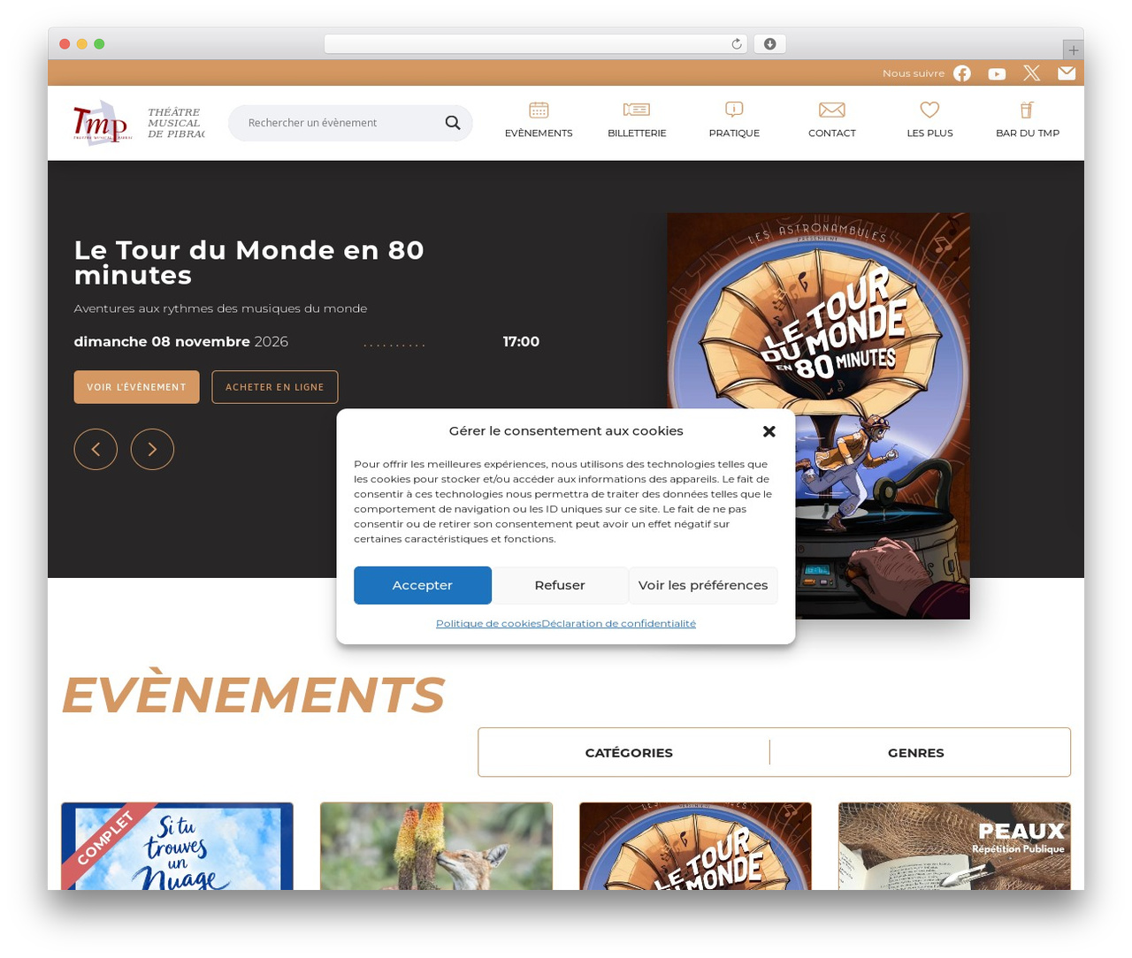
Task: Open the PRATIQUE menu item
Action: click(x=734, y=133)
